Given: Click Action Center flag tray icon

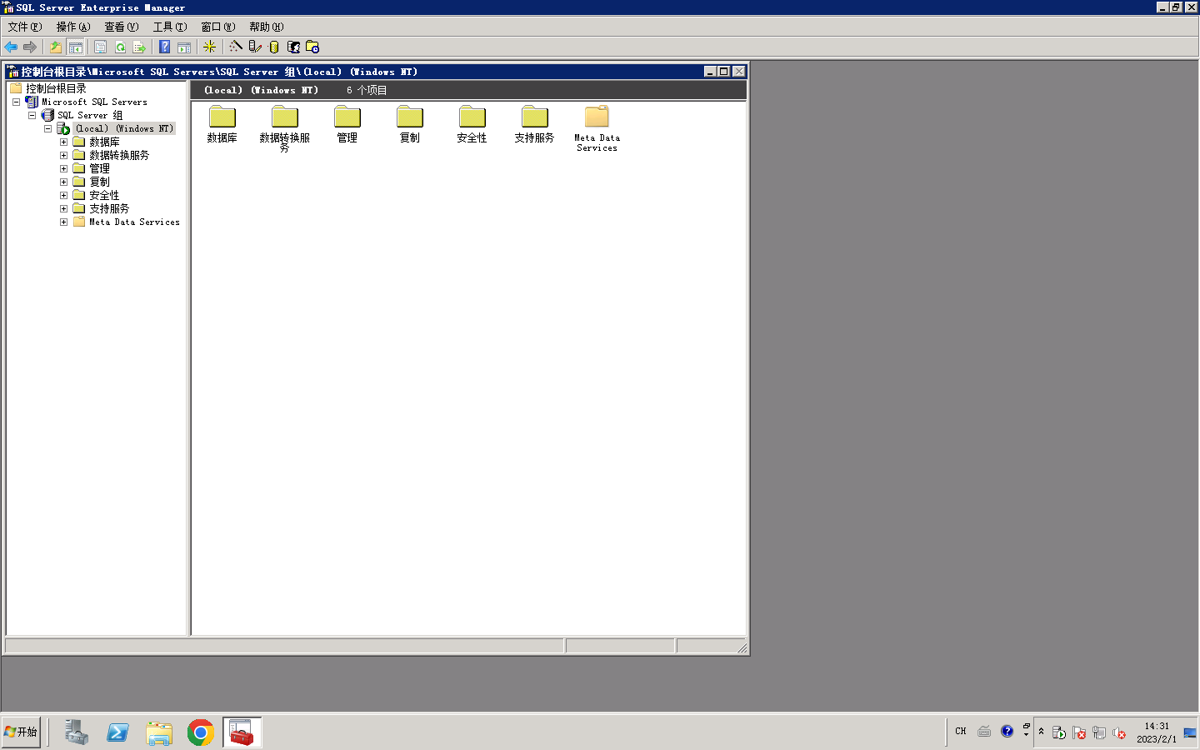Looking at the screenshot, I should tap(1079, 732).
